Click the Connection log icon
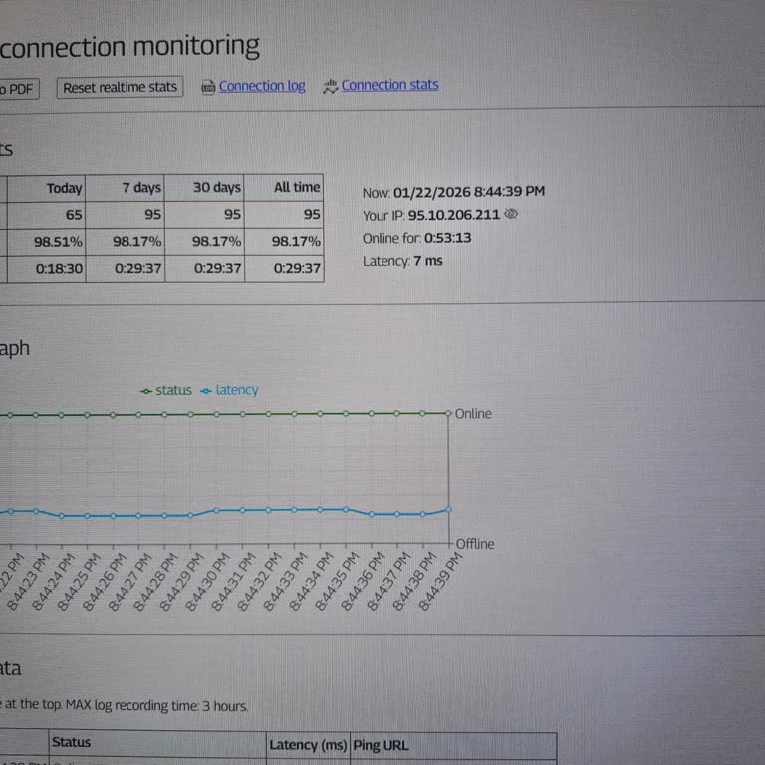 [208, 88]
